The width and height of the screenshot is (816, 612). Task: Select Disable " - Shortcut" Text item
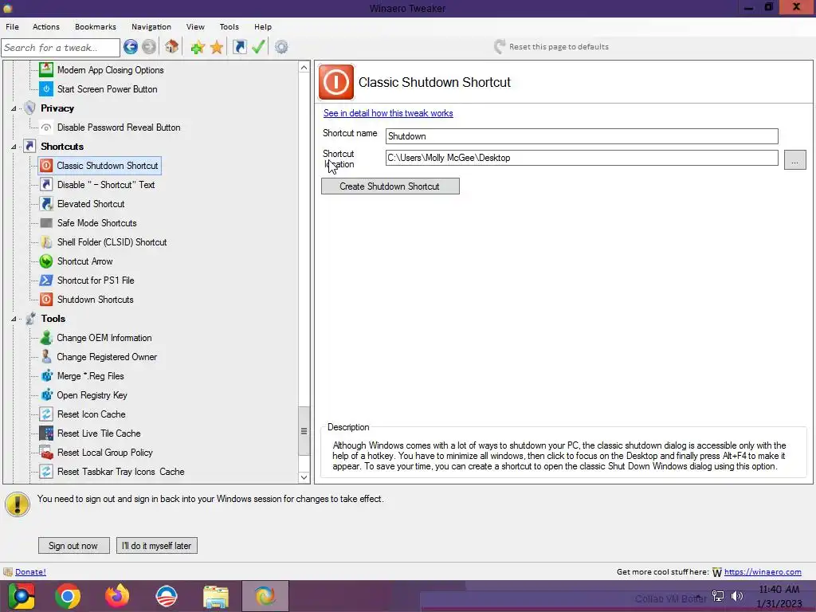pos(106,185)
